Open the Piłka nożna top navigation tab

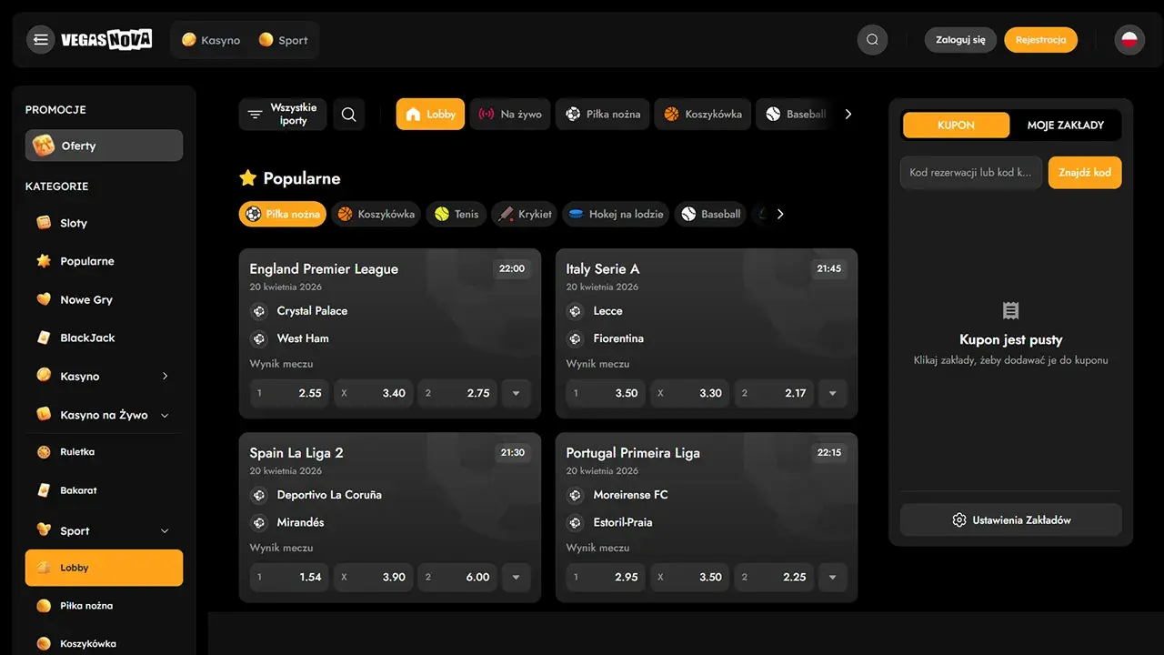(603, 115)
